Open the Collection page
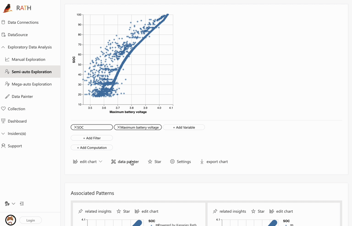Screen dimensions: 352x226 click(x=16, y=109)
